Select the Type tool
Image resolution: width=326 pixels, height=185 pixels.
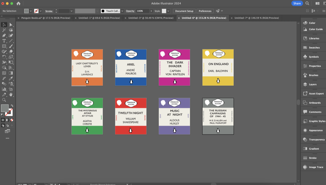point(4,41)
